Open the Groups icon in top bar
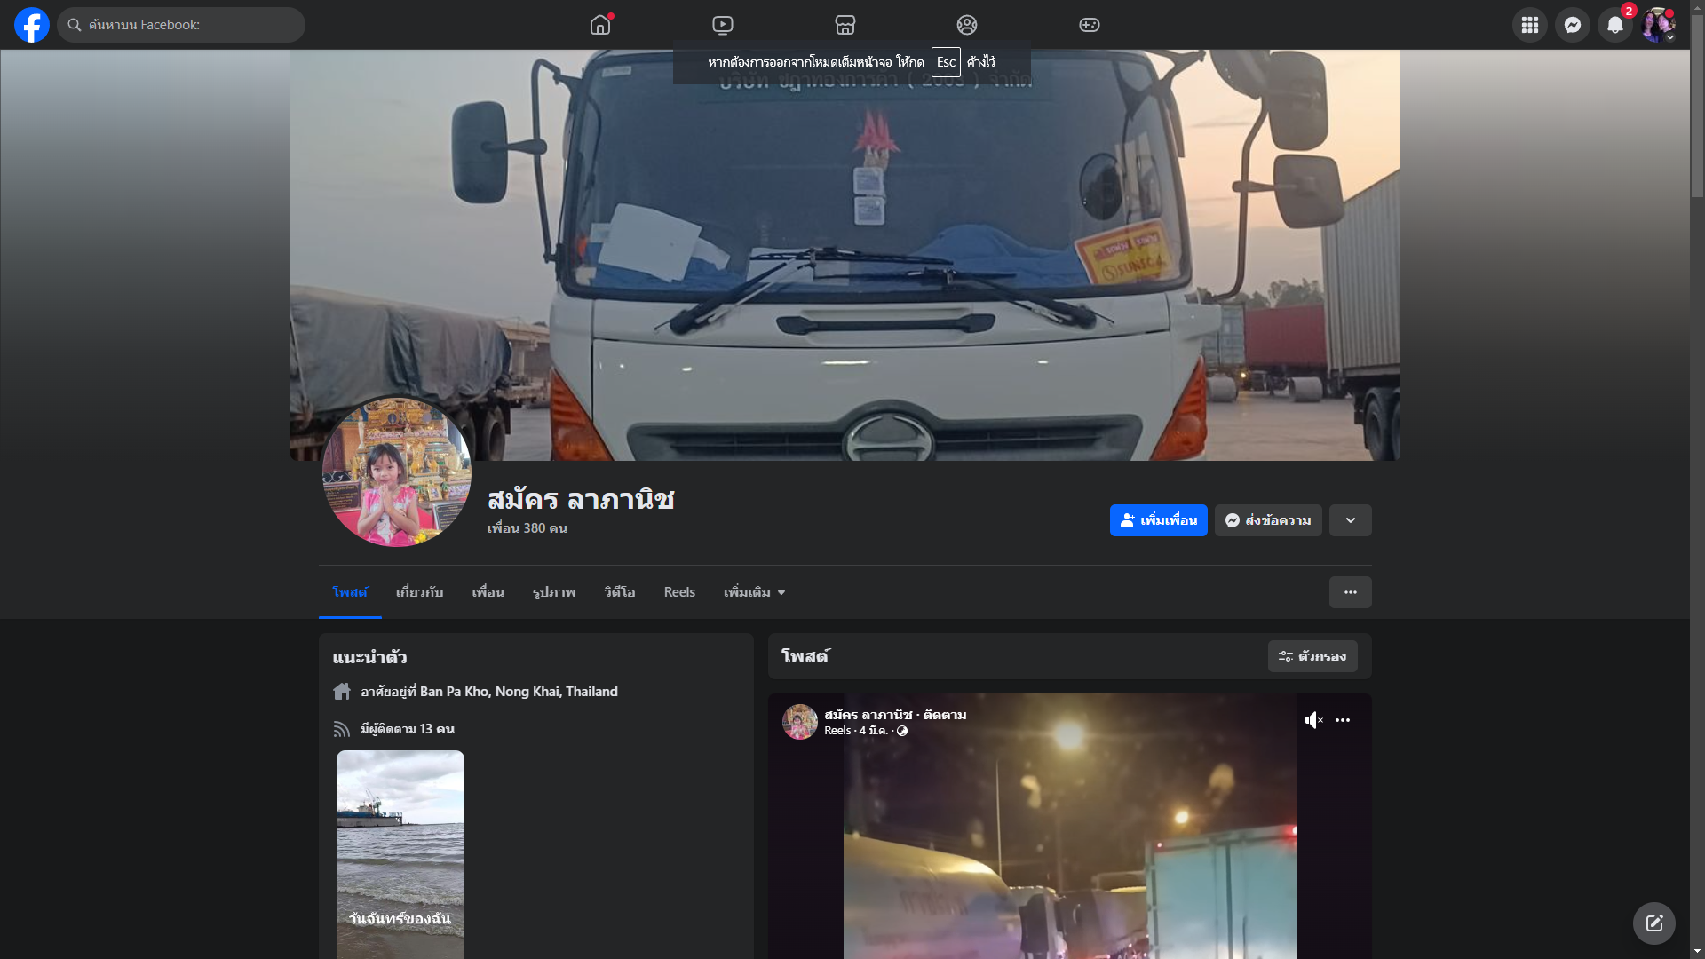The image size is (1705, 959). [967, 25]
